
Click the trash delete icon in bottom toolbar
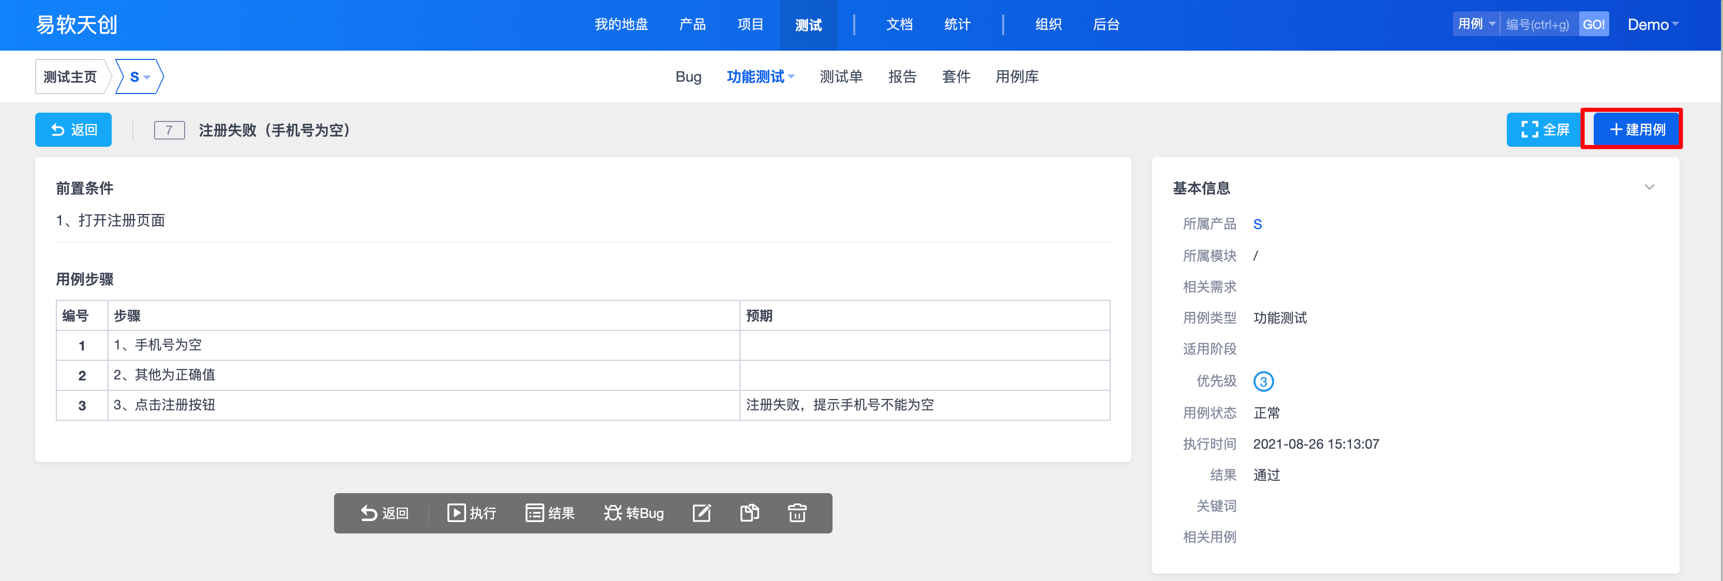[797, 513]
